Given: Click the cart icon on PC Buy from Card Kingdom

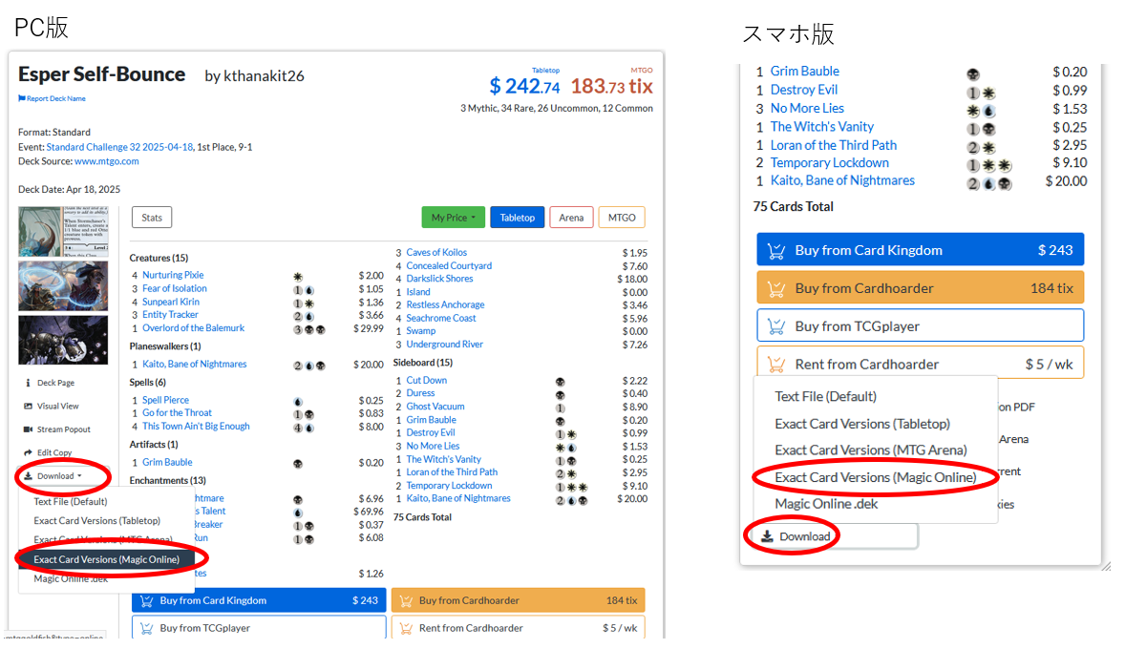Looking at the screenshot, I should click(x=146, y=601).
